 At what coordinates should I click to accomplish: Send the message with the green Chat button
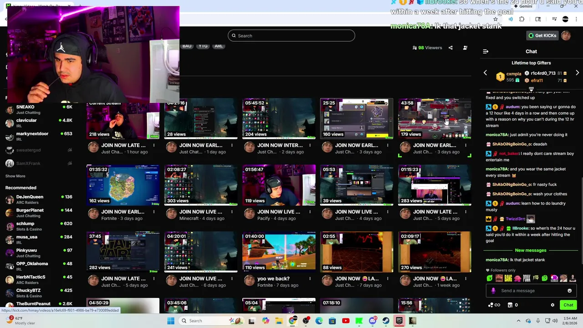click(568, 305)
